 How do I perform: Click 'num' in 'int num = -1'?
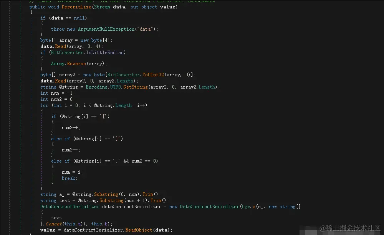click(55, 93)
